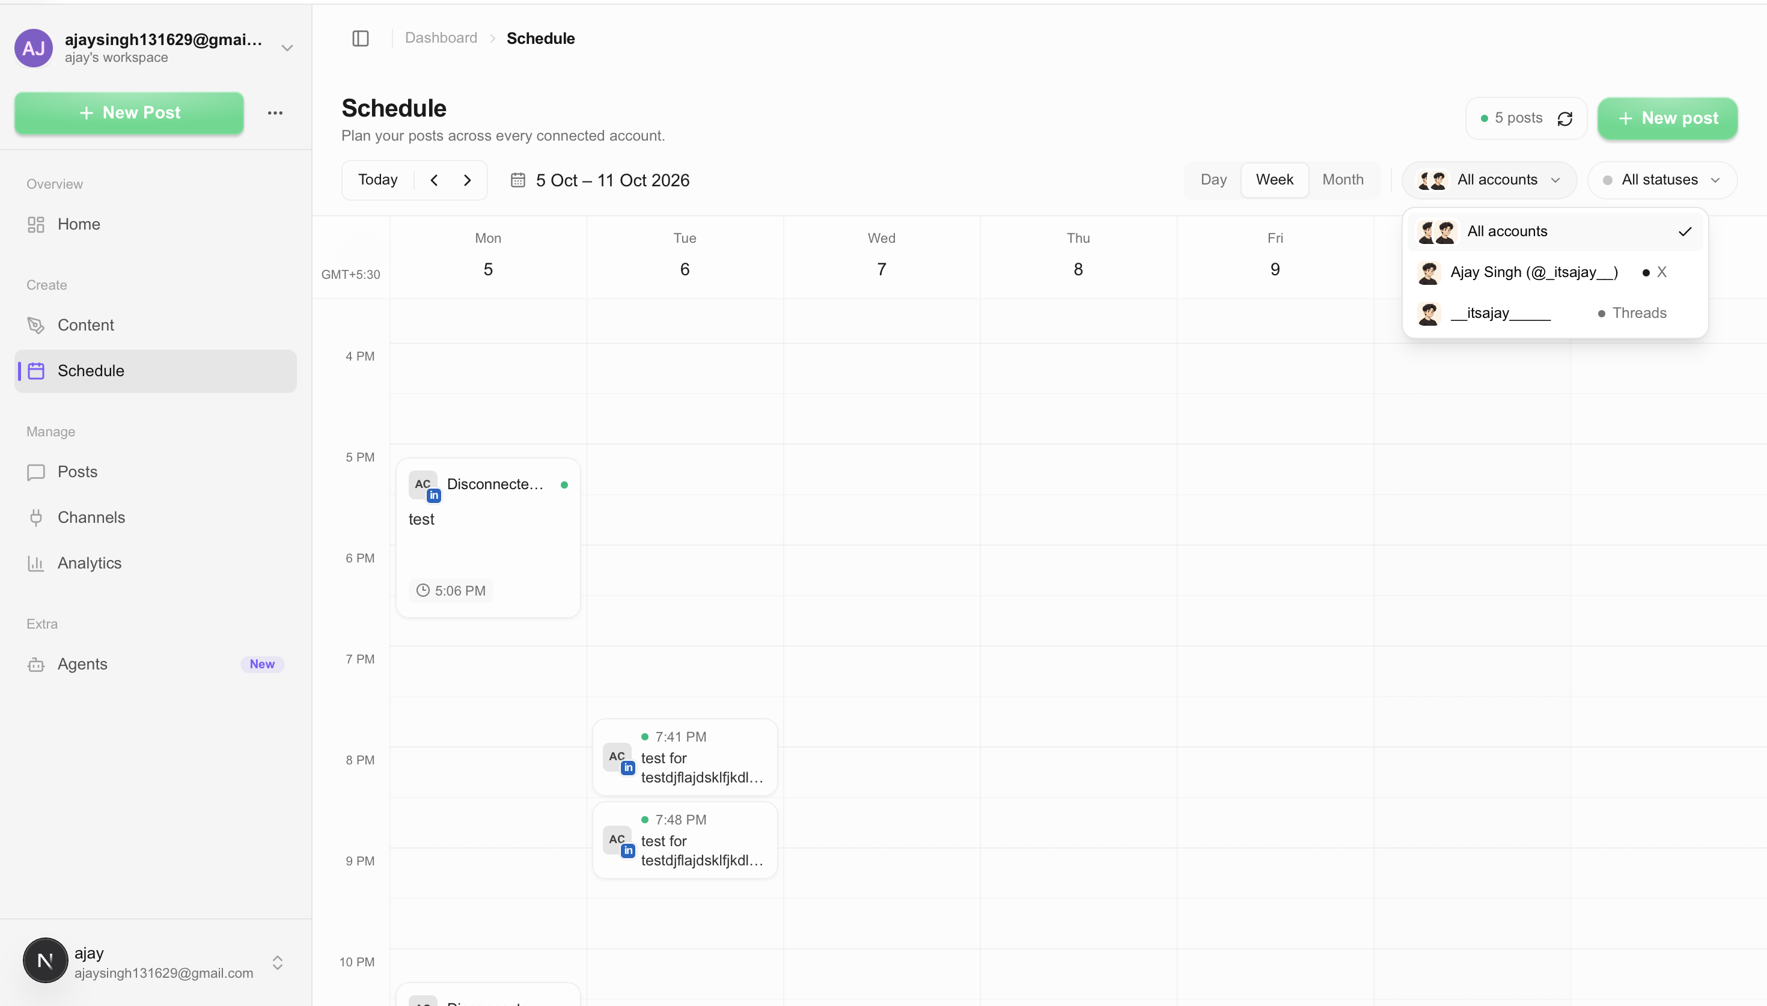Click the green New Post sidebar button
Viewport: 1767px width, 1006px height.
pos(129,112)
